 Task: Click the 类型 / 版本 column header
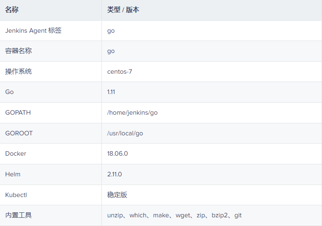(x=123, y=10)
